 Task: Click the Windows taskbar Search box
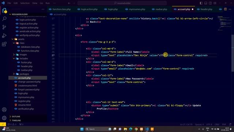(x=98, y=129)
